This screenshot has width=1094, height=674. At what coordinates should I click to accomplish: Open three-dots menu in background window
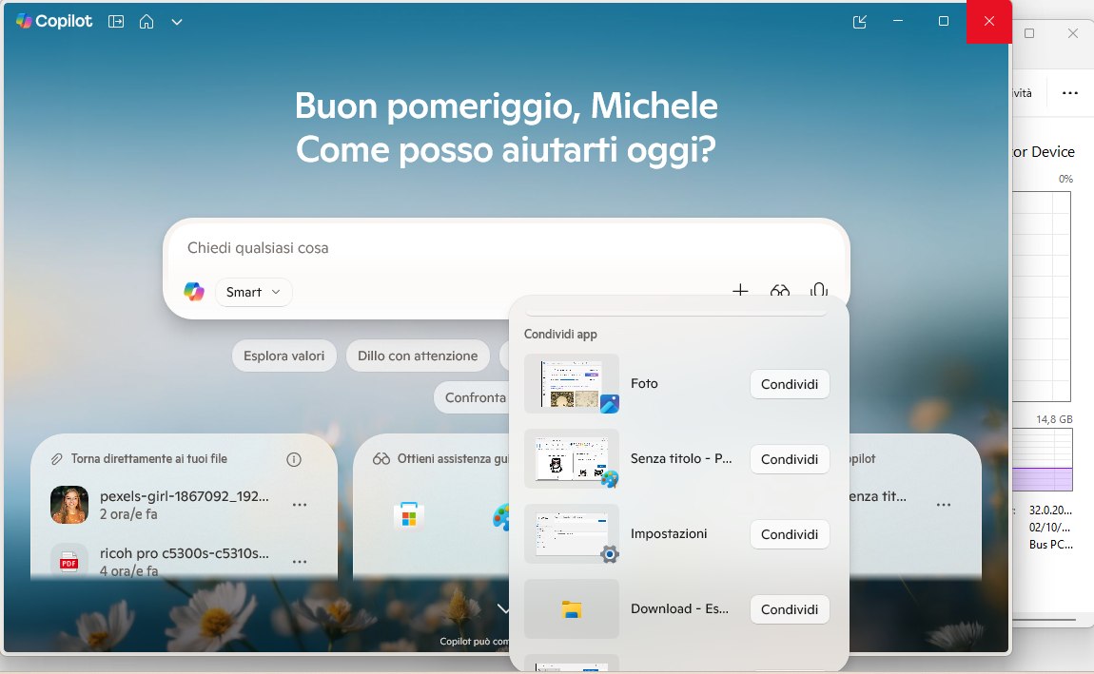pyautogui.click(x=1069, y=93)
